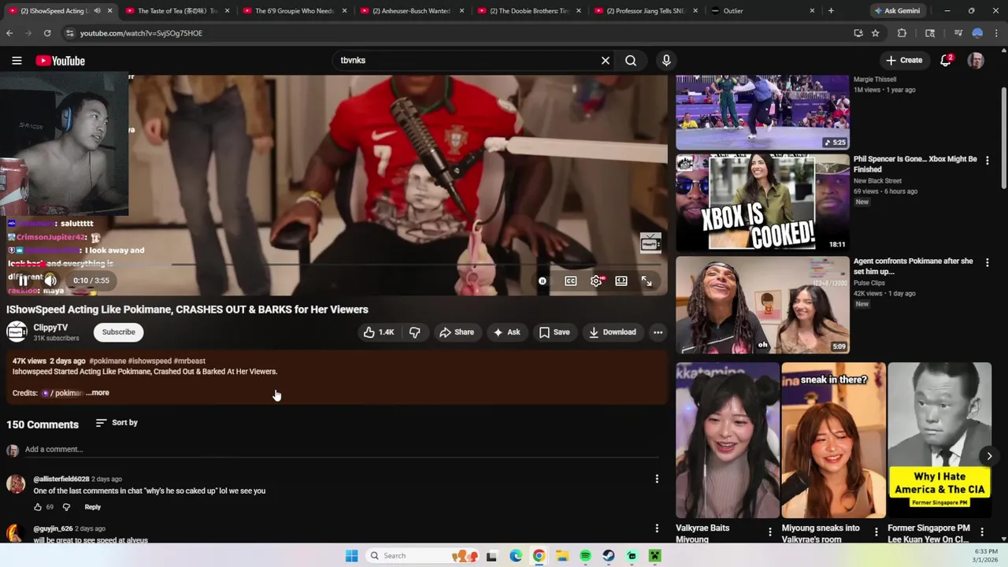
Task: Subscribe to ClippyTV channel
Action: click(119, 332)
